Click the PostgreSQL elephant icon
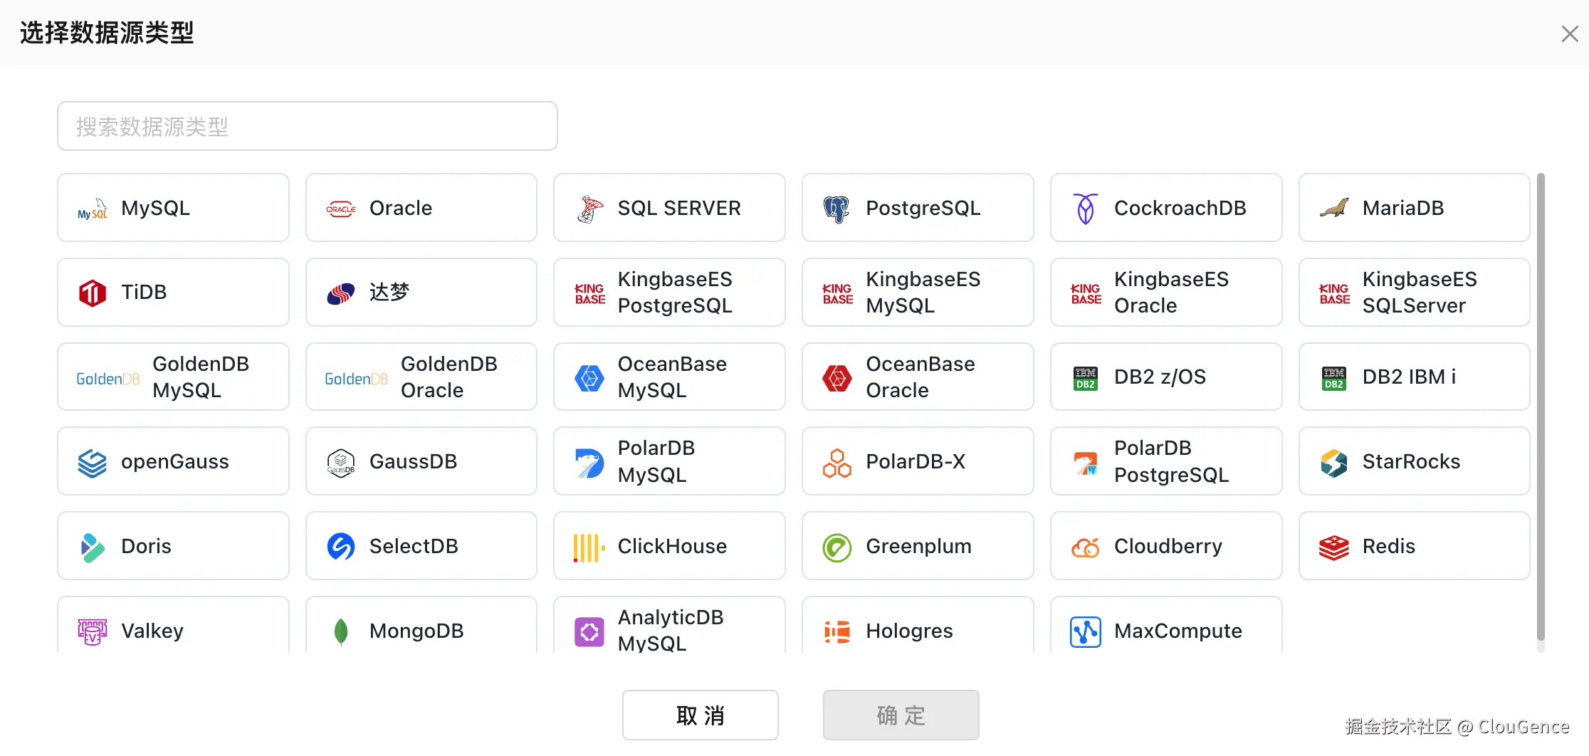 (837, 209)
